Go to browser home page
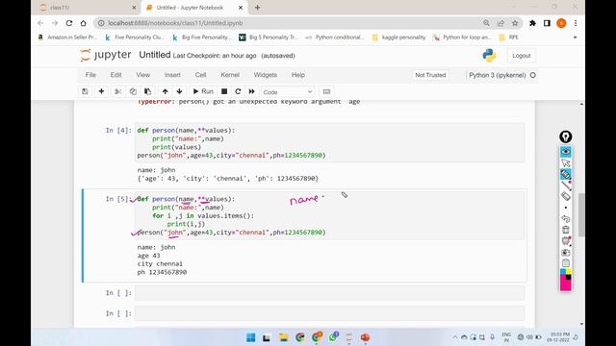The height and width of the screenshot is (346, 616). click(84, 23)
